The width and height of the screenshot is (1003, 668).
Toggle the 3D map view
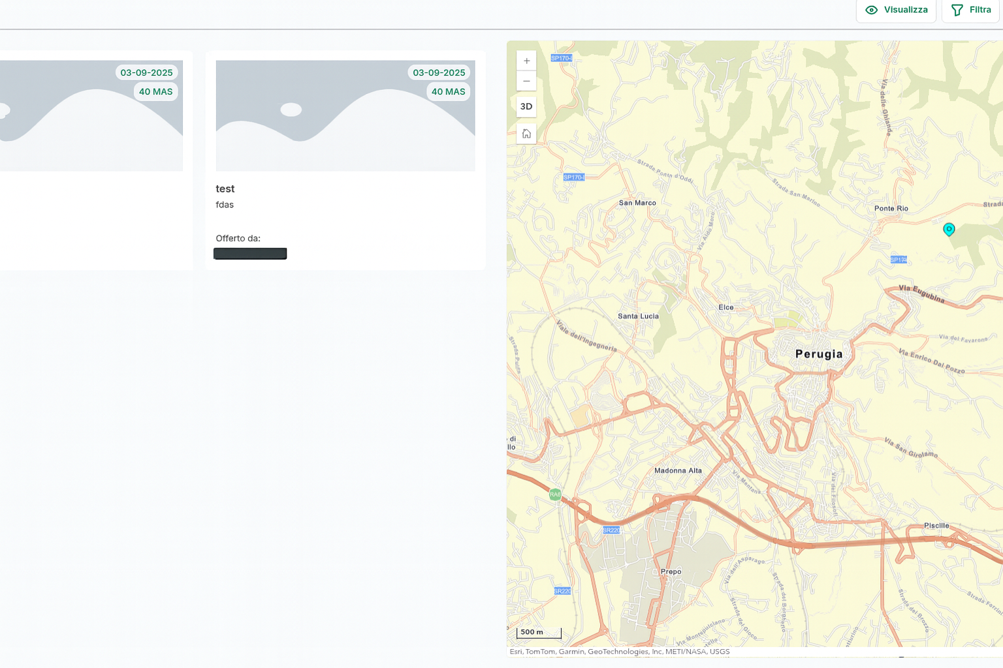point(526,106)
